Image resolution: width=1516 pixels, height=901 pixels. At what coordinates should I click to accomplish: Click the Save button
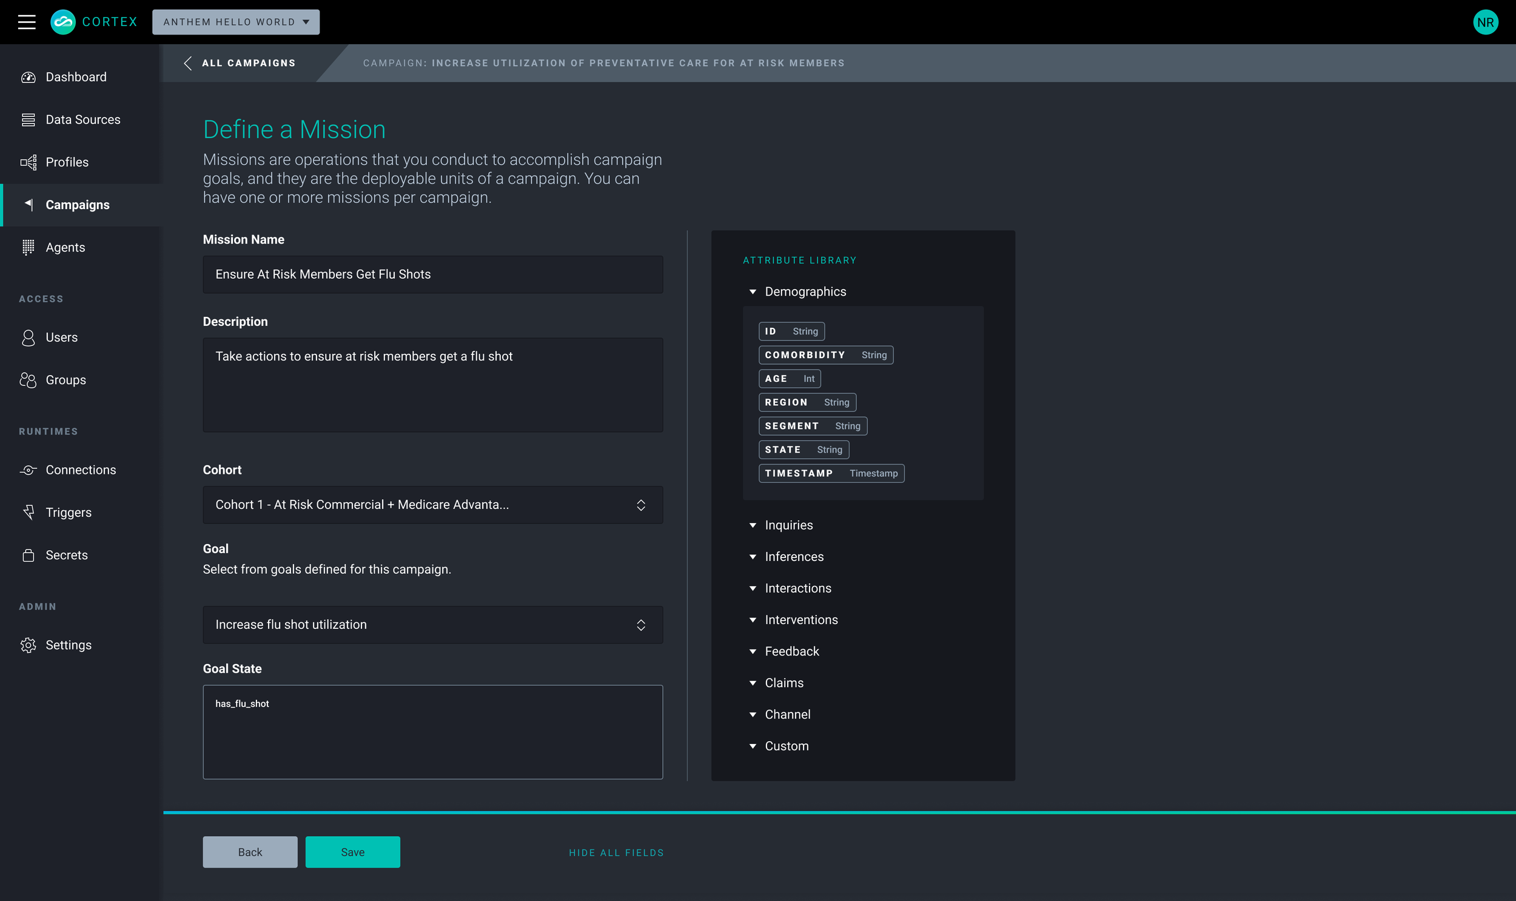pyautogui.click(x=352, y=852)
